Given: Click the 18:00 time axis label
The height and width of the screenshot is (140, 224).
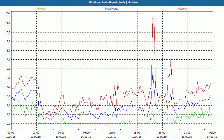Looking at the screenshot, I should coord(162,133).
